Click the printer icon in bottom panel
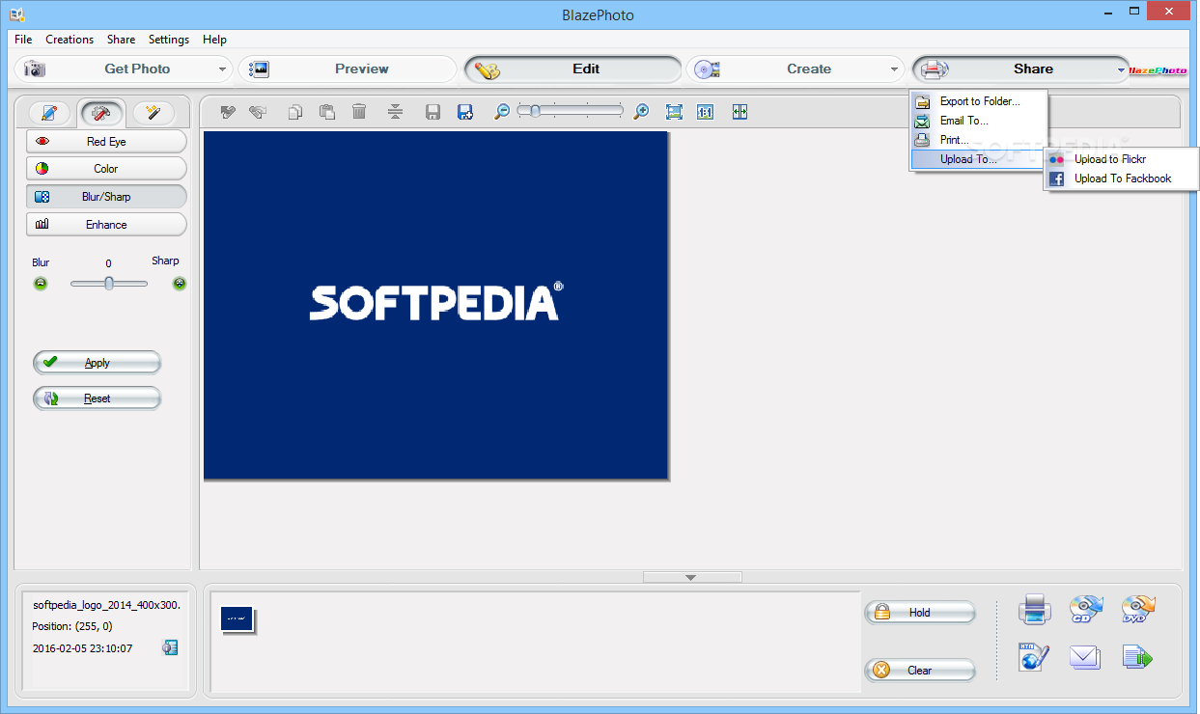1200x714 pixels. [x=1034, y=610]
